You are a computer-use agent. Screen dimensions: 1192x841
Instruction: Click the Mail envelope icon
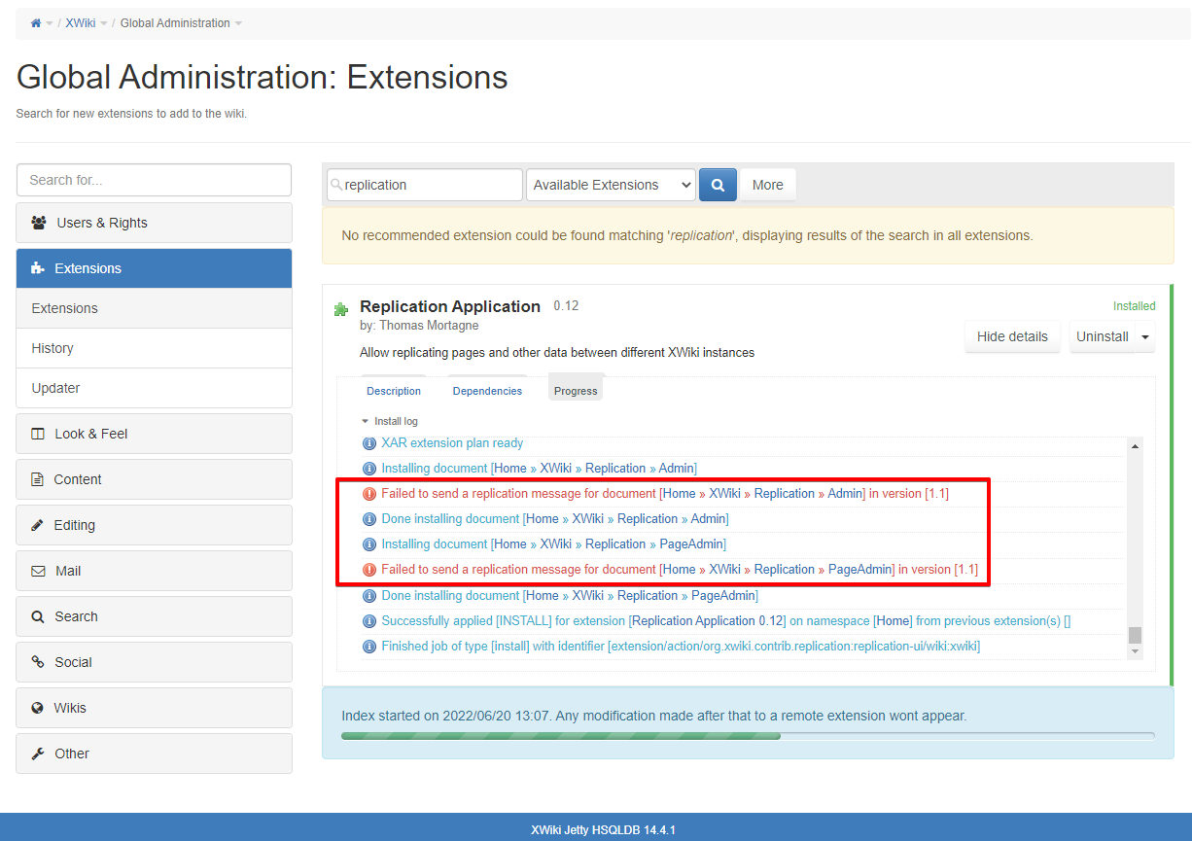click(38, 571)
